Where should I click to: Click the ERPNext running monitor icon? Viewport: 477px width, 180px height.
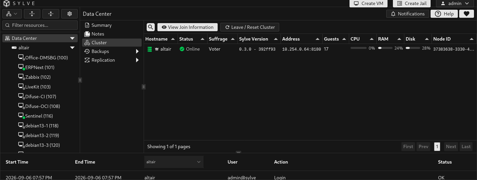21,67
